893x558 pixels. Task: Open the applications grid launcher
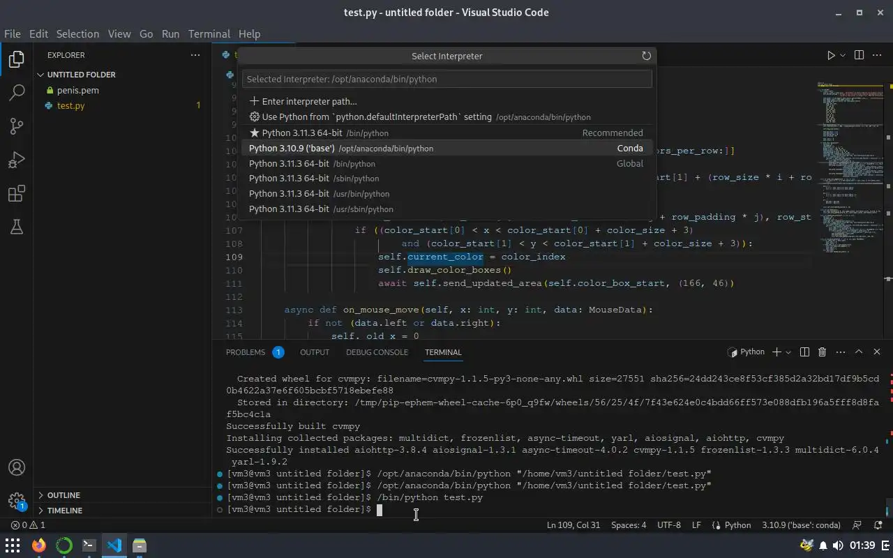tap(13, 545)
